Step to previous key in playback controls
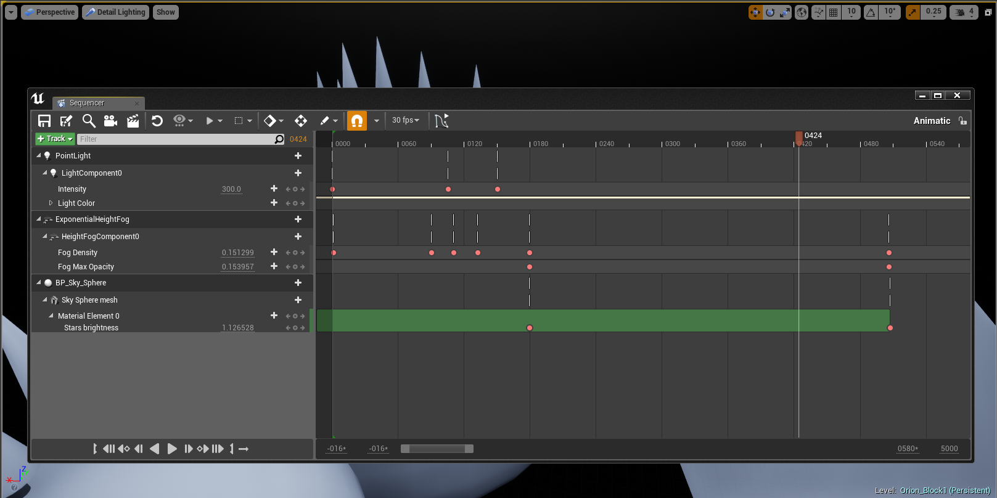Screen dimensions: 997x498 (124, 449)
